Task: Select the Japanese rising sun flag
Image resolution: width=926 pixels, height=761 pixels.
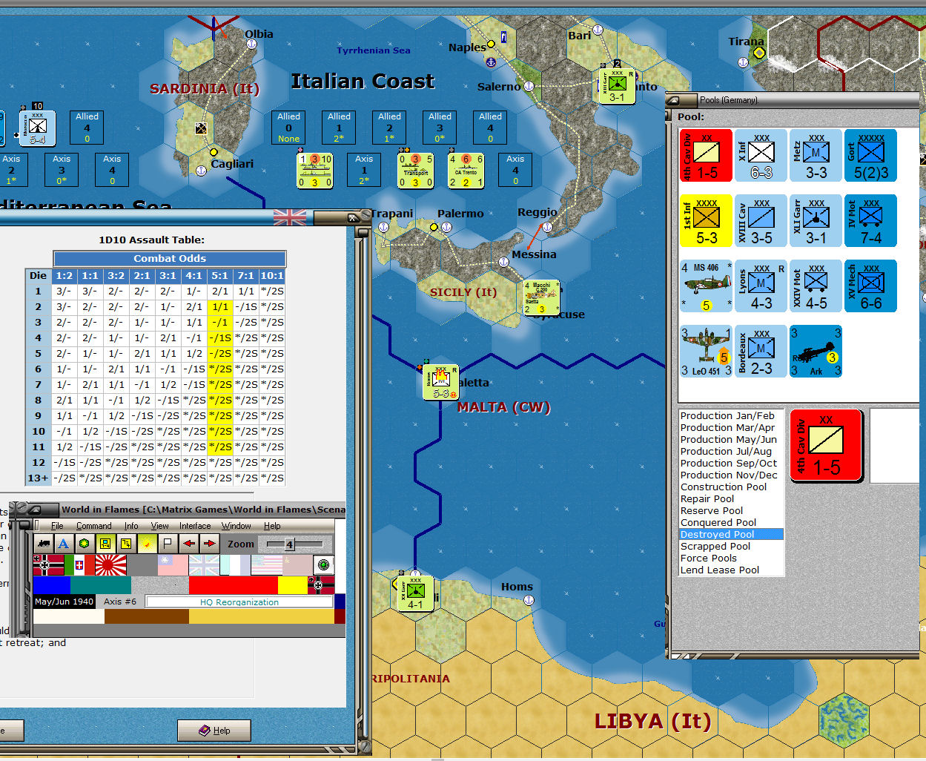Action: click(x=110, y=565)
